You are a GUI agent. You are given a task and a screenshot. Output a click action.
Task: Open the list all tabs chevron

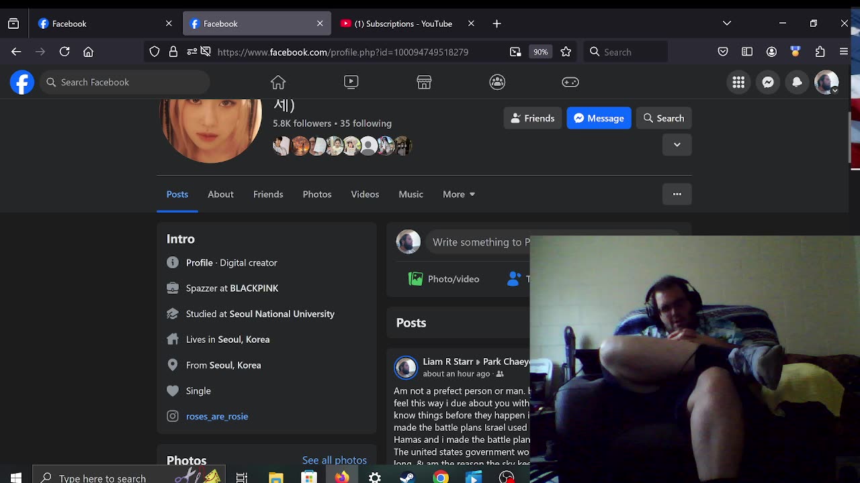coord(727,23)
